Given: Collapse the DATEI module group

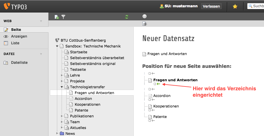Looking at the screenshot, I should (41, 54).
